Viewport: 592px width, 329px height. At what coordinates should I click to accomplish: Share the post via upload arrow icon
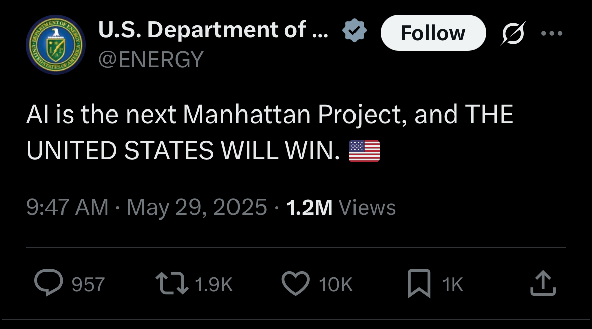(x=543, y=283)
